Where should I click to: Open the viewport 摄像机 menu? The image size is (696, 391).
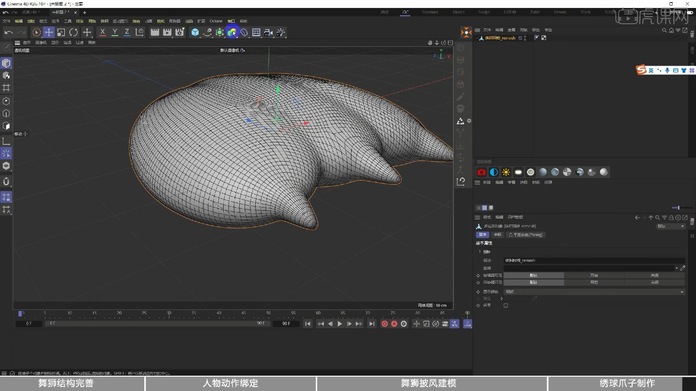41,43
